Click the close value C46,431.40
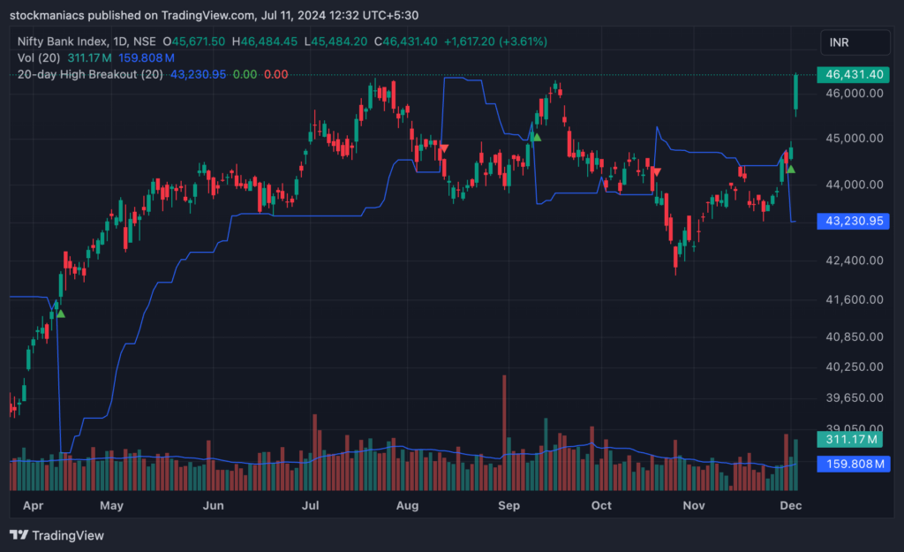This screenshot has width=904, height=552. tap(405, 42)
